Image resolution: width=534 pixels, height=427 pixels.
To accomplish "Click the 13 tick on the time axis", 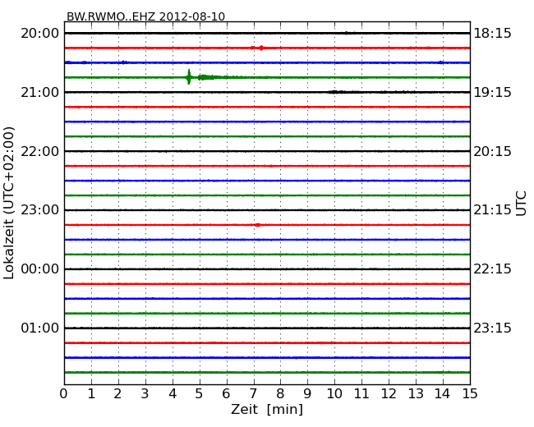I will (x=416, y=393).
